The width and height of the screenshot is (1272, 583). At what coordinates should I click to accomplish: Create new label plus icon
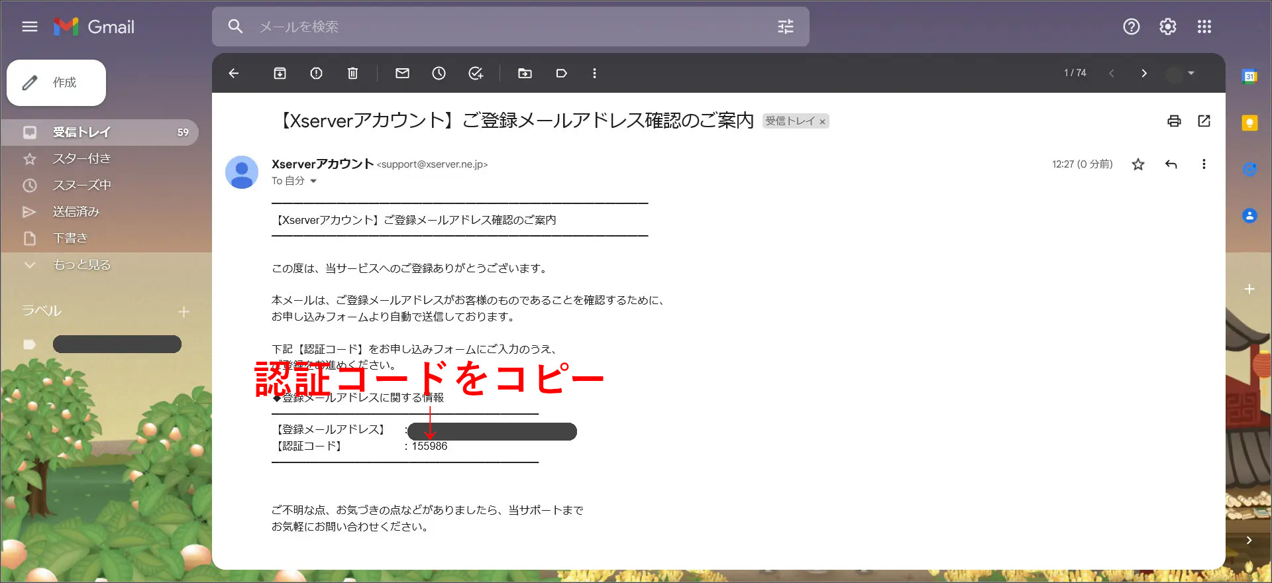[x=184, y=311]
